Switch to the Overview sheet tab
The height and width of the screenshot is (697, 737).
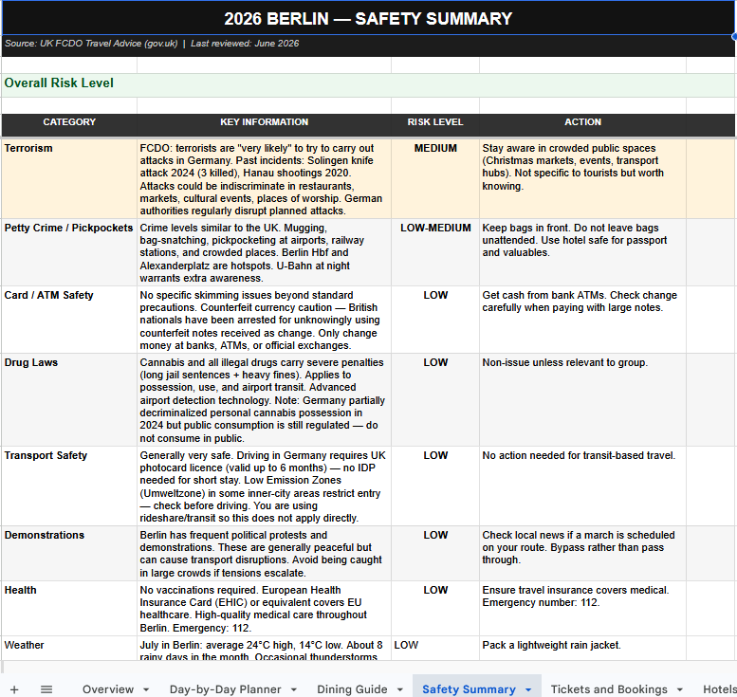[x=108, y=689]
